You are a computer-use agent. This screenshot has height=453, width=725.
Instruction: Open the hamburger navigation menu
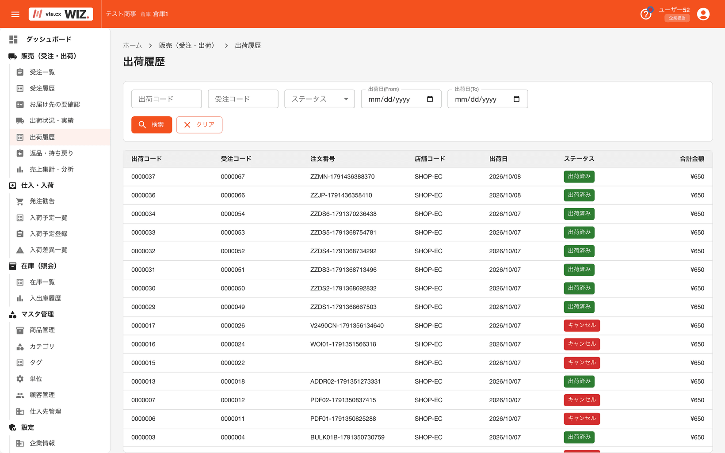coord(15,14)
